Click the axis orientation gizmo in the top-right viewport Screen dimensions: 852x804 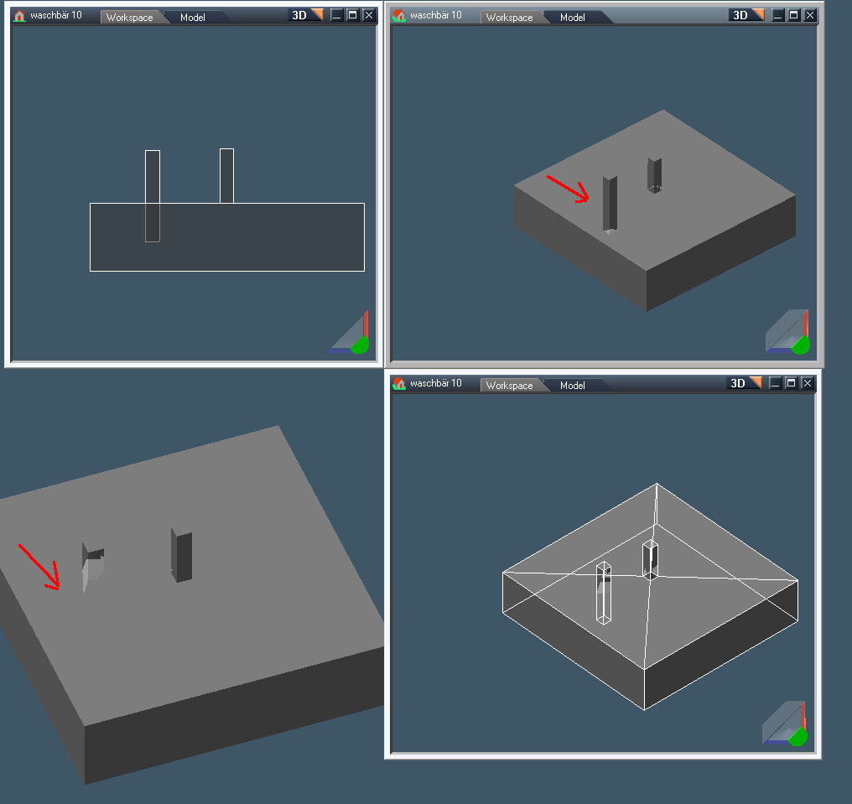tap(790, 335)
